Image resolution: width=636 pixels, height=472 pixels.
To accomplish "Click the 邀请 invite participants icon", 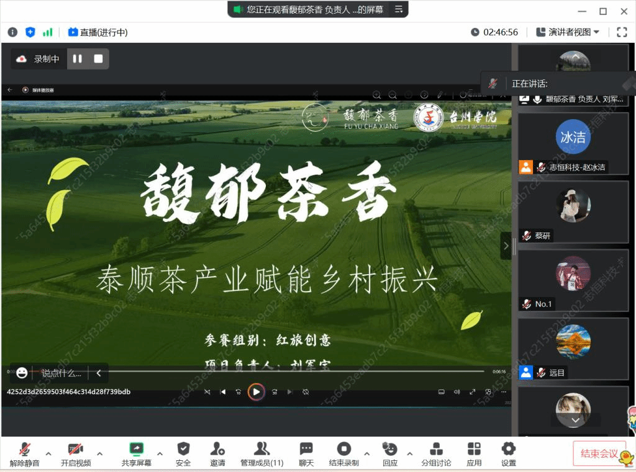I will click(x=217, y=449).
